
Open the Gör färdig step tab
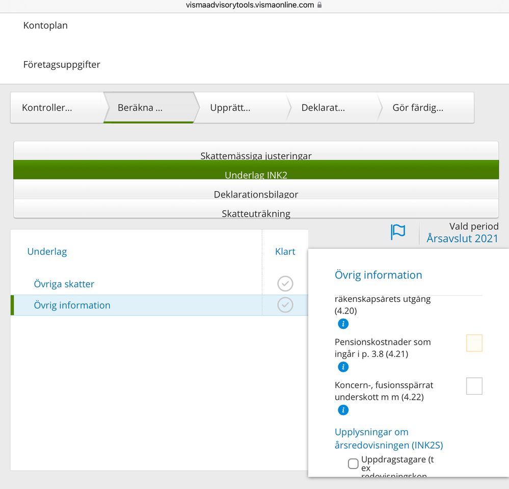417,108
